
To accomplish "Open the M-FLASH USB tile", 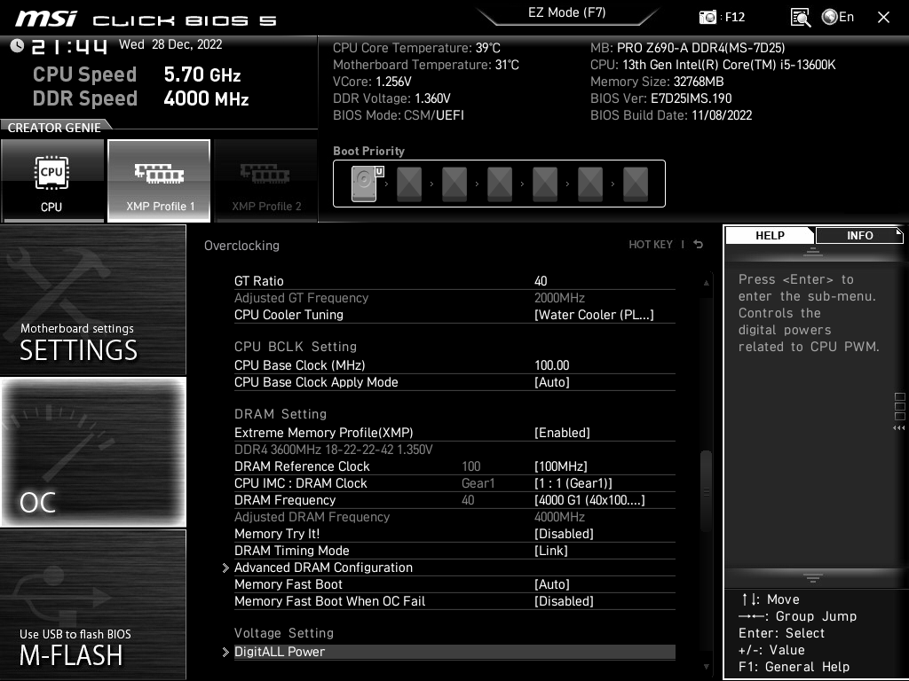I will (93, 605).
